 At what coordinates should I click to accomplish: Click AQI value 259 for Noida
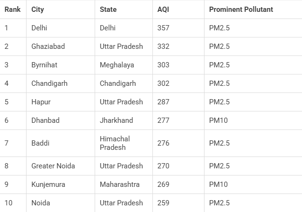[x=163, y=203]
